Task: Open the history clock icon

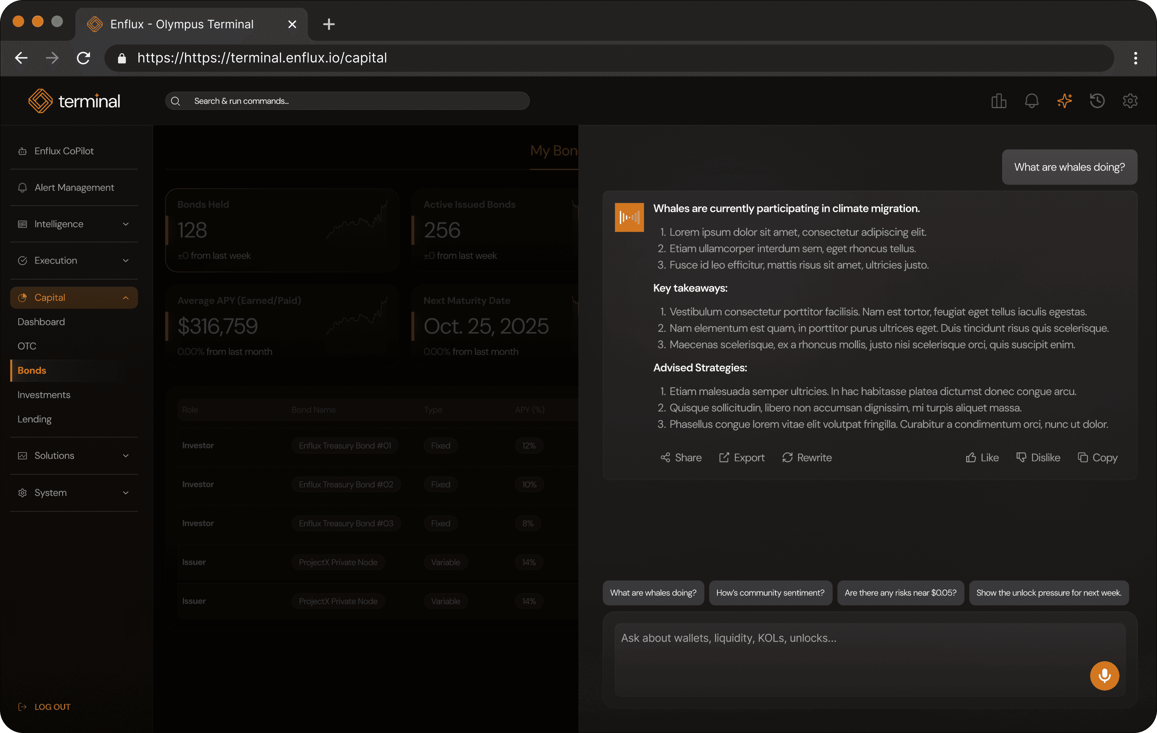Action: click(x=1097, y=101)
